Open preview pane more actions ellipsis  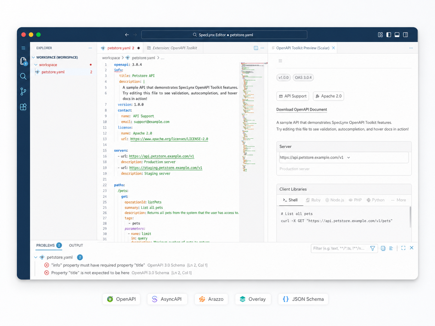[411, 48]
